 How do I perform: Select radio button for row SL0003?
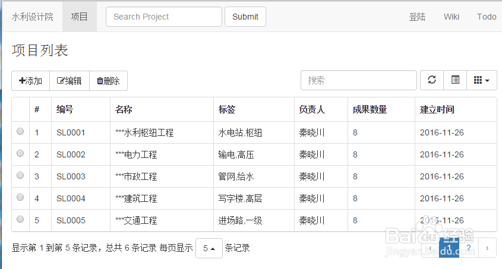(20, 175)
